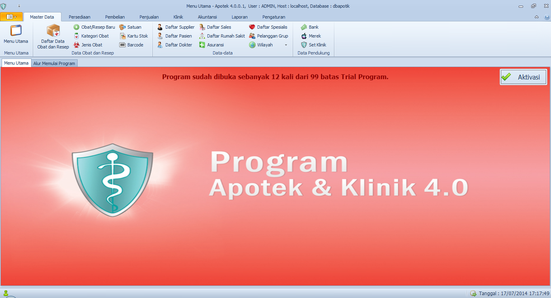The height and width of the screenshot is (298, 551).
Task: Open Kategori Obat list
Action: click(x=91, y=36)
